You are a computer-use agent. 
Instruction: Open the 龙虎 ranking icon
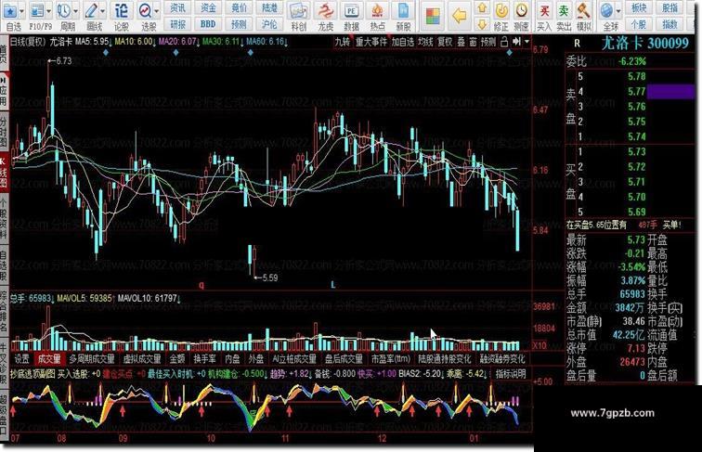326,11
